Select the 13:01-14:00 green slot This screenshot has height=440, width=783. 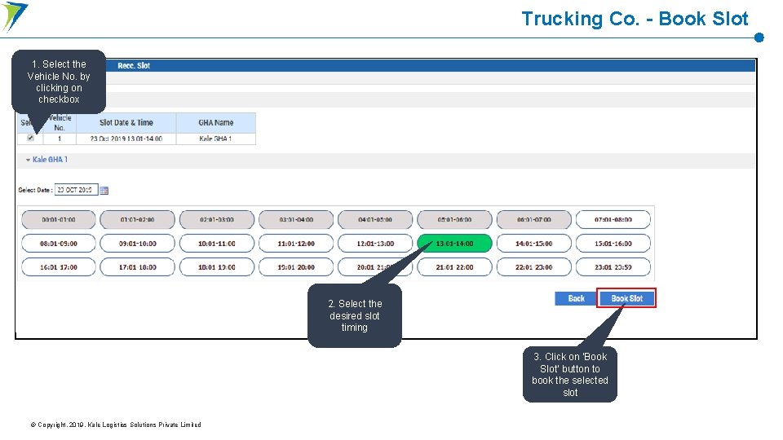[x=454, y=244]
